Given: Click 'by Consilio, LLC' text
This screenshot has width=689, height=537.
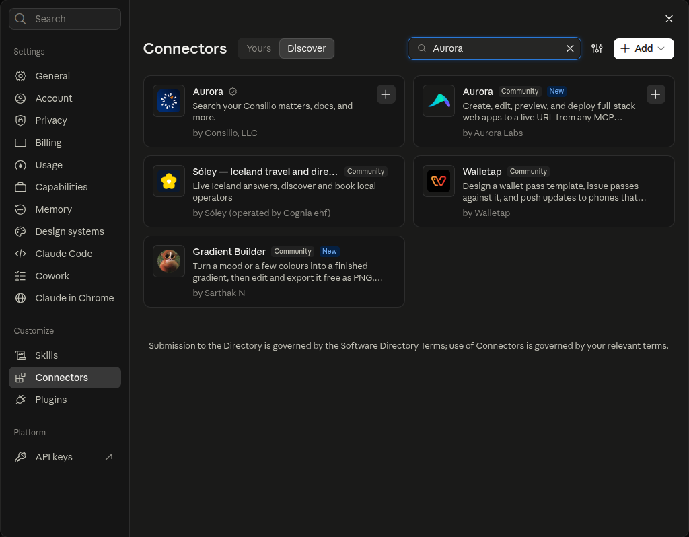Looking at the screenshot, I should point(225,133).
